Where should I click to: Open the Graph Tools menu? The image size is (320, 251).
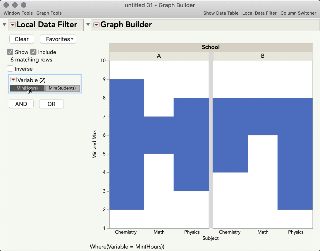(49, 13)
